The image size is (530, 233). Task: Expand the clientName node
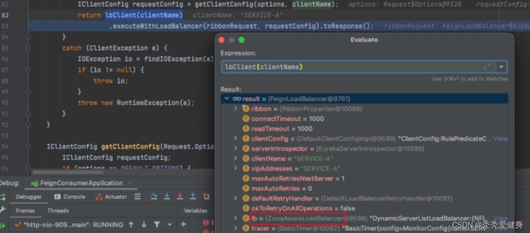(236, 159)
